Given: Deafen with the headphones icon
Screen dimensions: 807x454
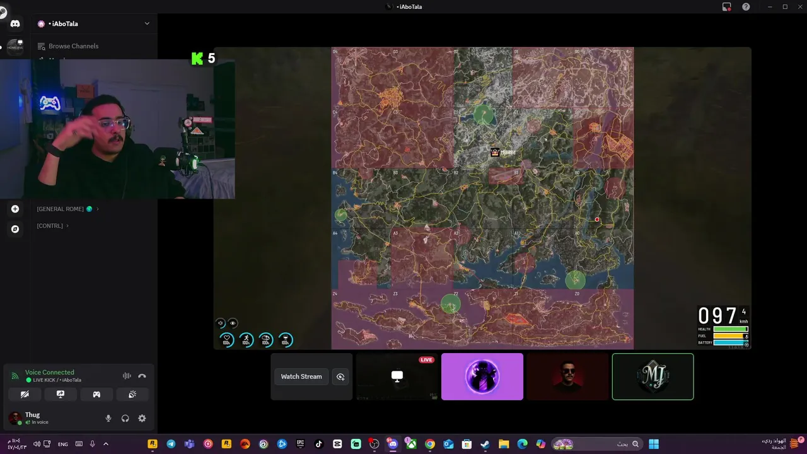Looking at the screenshot, I should tap(125, 418).
